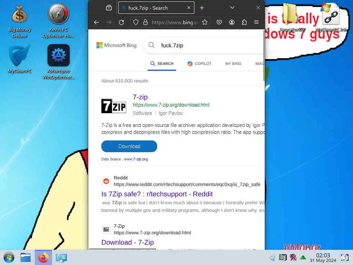Open 7-zip.org/download.html green URL
Image resolution: width=353 pixels, height=265 pixels.
(x=171, y=105)
